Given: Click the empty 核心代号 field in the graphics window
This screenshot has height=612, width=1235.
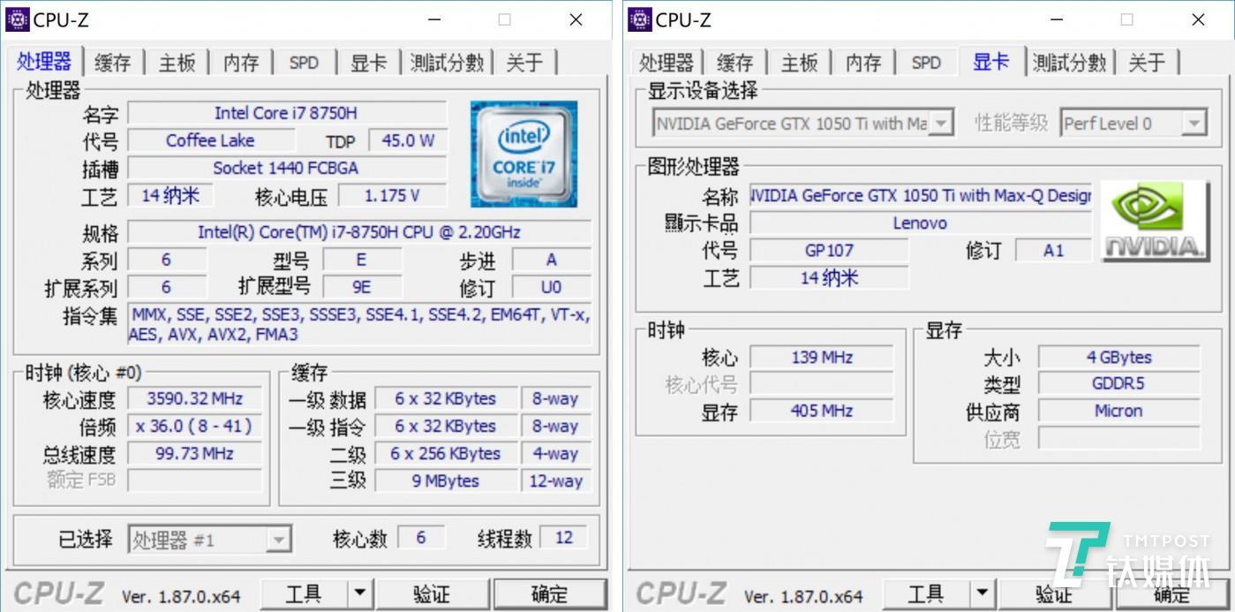Looking at the screenshot, I should click(x=822, y=384).
